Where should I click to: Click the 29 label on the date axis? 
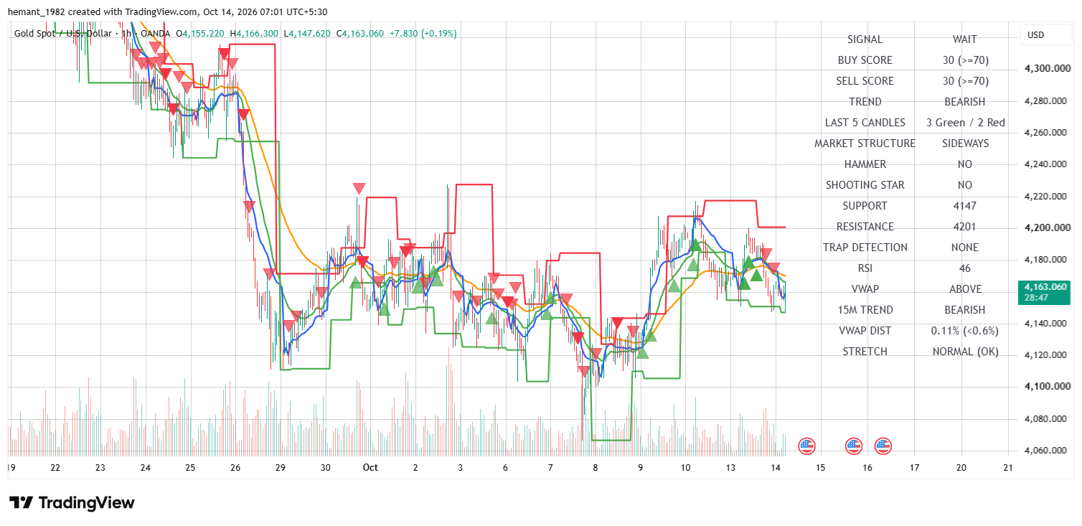281,467
